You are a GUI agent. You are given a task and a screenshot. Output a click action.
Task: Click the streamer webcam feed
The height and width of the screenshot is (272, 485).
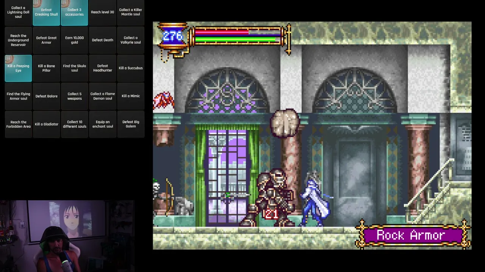coord(67,236)
